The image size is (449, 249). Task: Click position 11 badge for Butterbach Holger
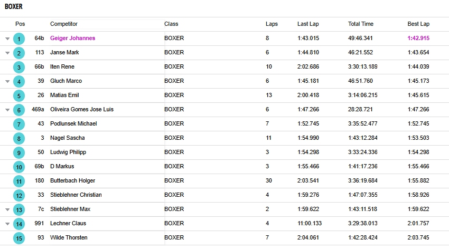19,181
